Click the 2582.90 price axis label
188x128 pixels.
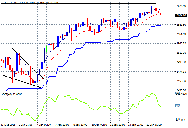pyautogui.click(x=181, y=25)
